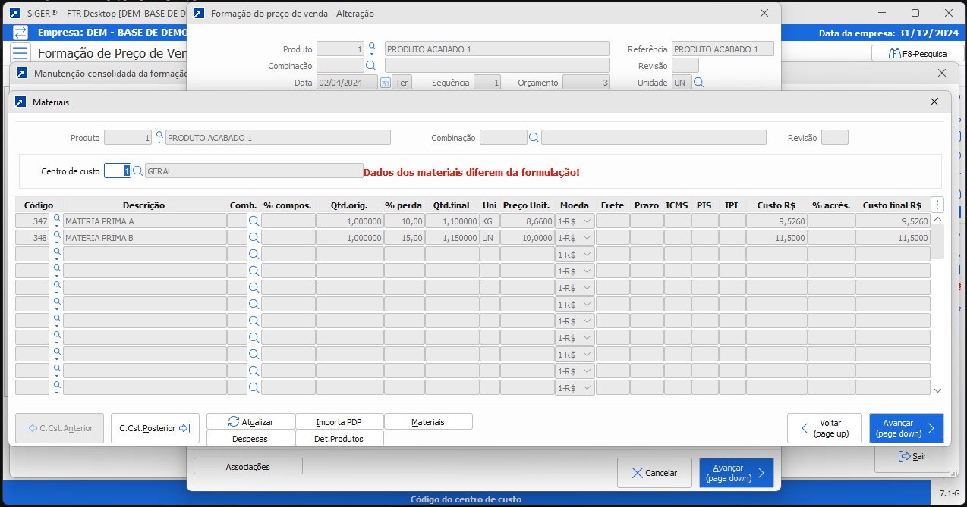This screenshot has width=967, height=507.
Task: Click the Sequência field
Action: 487,83
